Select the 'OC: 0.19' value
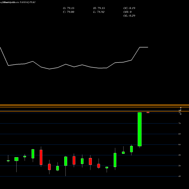189x189 pixels. (x=129, y=8)
